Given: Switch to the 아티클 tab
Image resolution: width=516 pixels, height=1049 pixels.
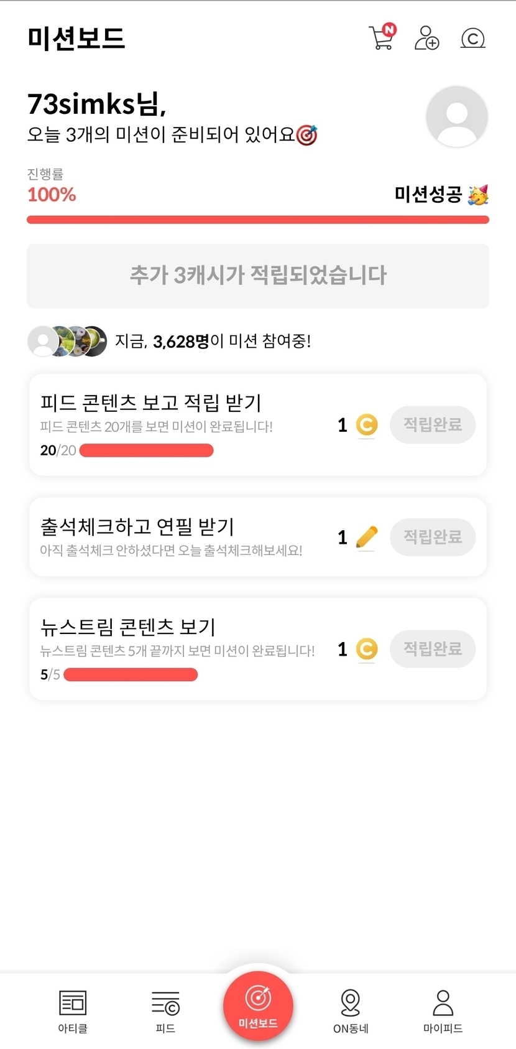Looking at the screenshot, I should pos(73,1011).
